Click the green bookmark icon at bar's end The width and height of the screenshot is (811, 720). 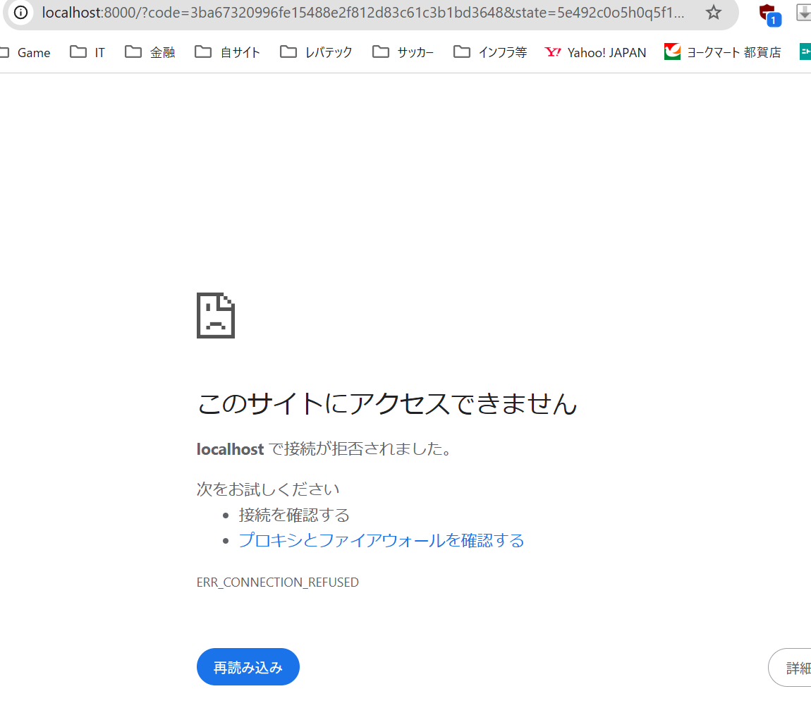tap(805, 51)
